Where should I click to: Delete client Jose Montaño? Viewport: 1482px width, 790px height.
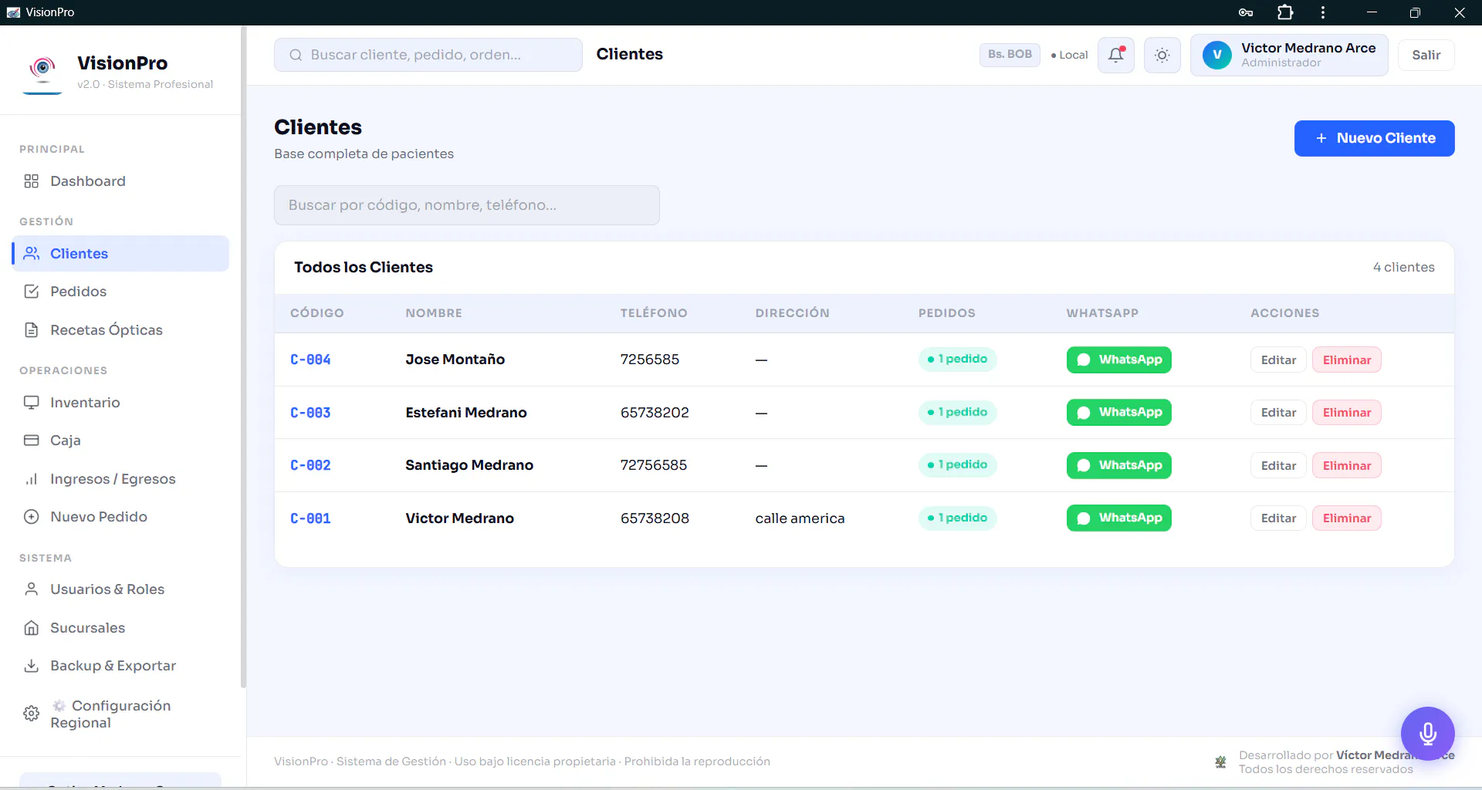pyautogui.click(x=1347, y=360)
